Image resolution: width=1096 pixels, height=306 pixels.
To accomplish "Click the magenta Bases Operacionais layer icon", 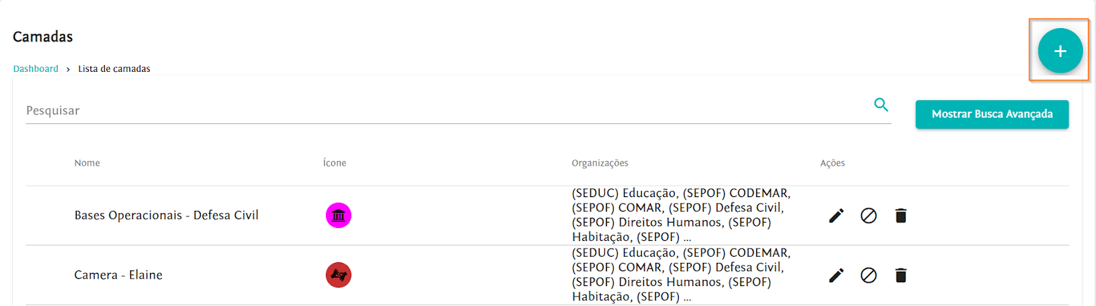I will click(338, 216).
